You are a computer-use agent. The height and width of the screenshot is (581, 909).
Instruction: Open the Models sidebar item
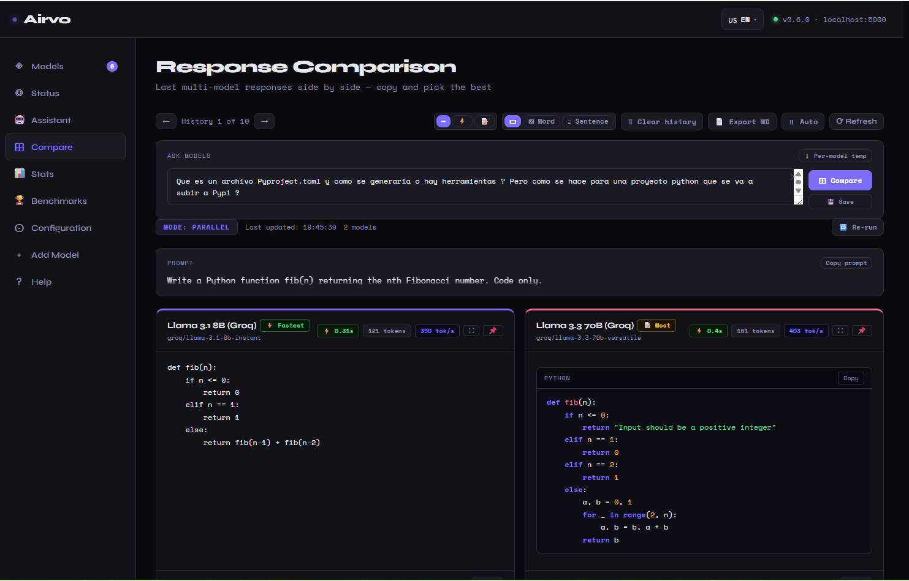tap(65, 66)
